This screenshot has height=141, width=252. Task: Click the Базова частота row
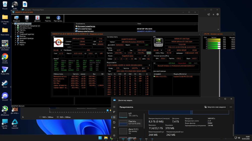(79, 79)
